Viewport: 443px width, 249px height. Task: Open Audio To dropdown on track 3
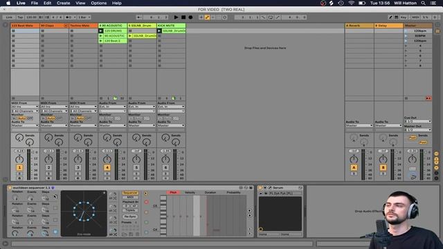[83, 125]
